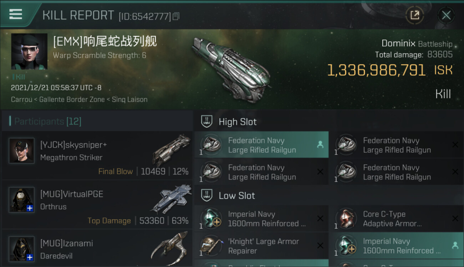Image resolution: width=464 pixels, height=267 pixels.
Task: Close the kill report window
Action: tap(446, 15)
